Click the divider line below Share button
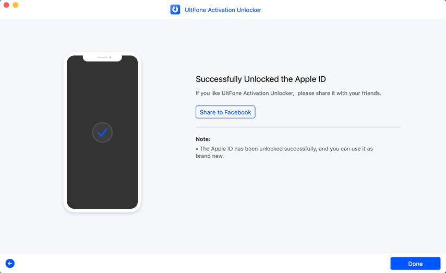Image resolution: width=446 pixels, height=273 pixels. click(x=298, y=127)
